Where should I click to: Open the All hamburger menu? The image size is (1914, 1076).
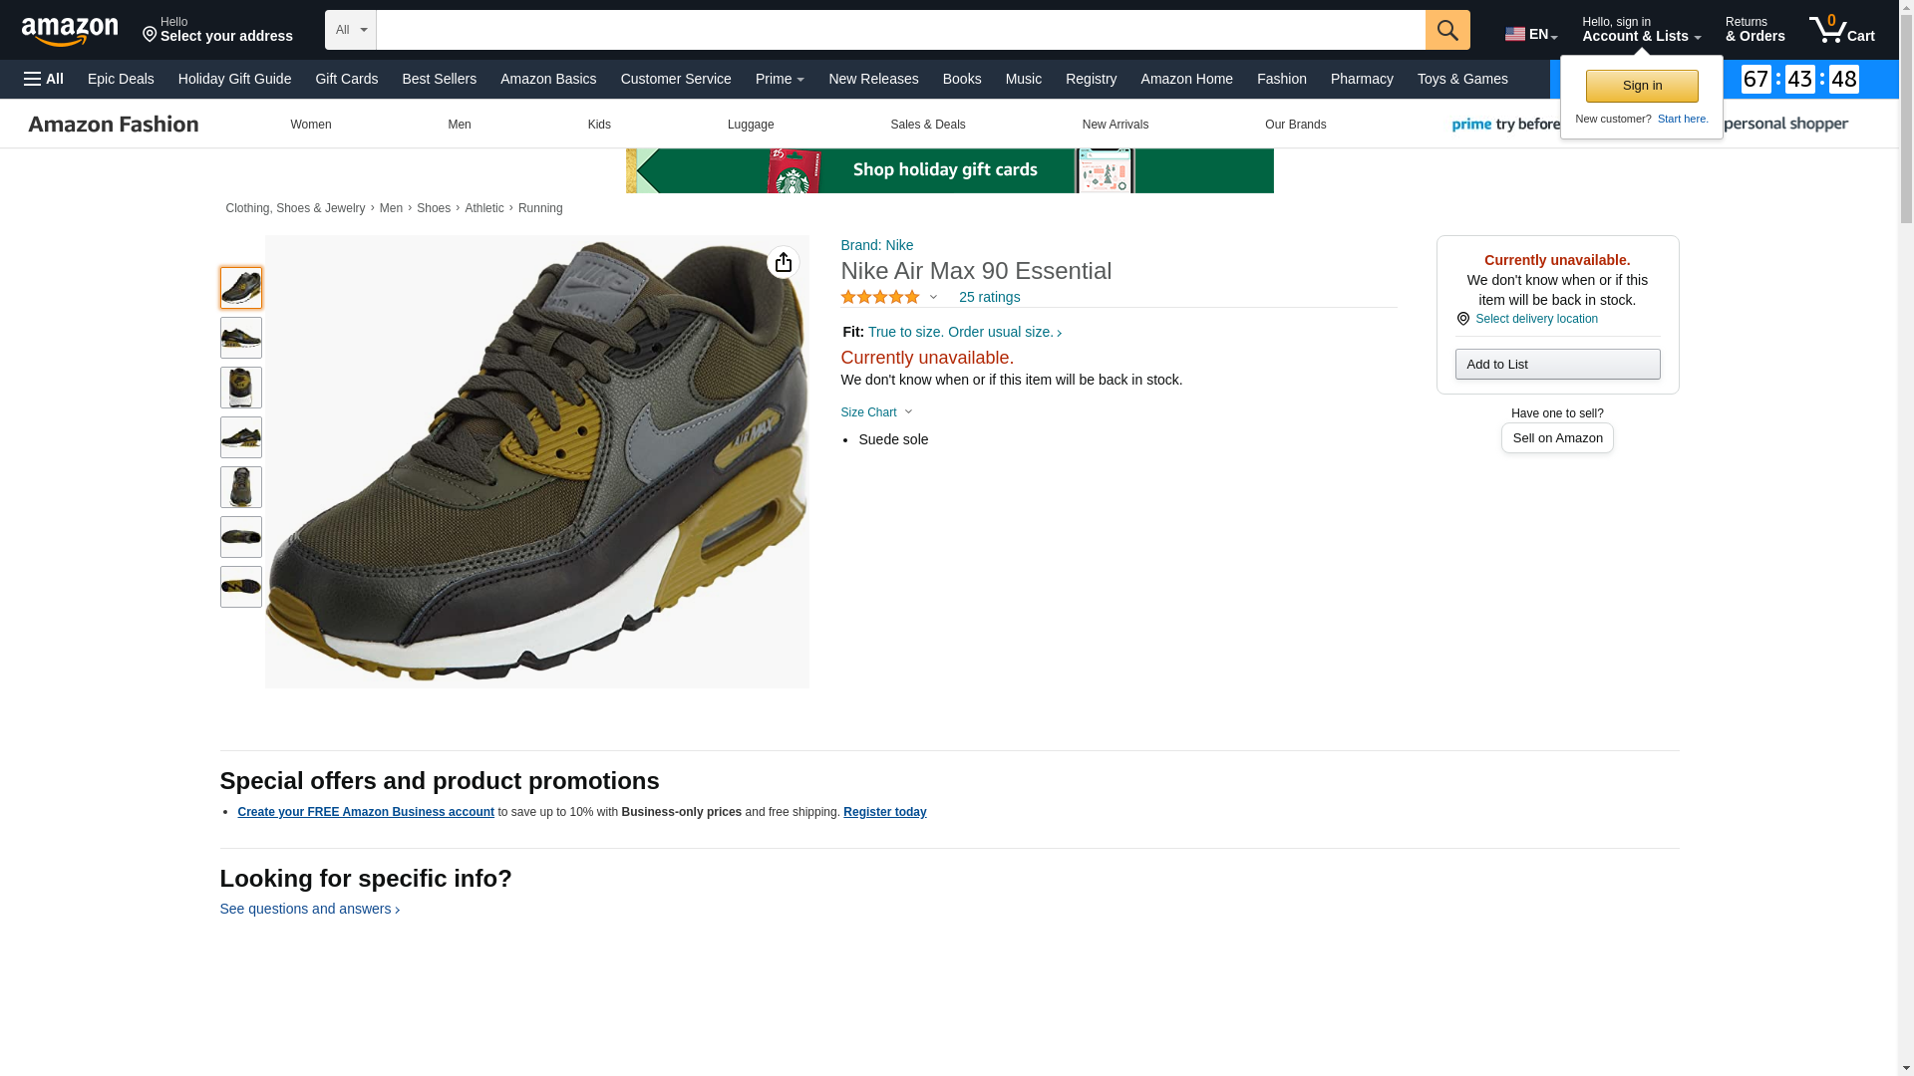(x=44, y=79)
